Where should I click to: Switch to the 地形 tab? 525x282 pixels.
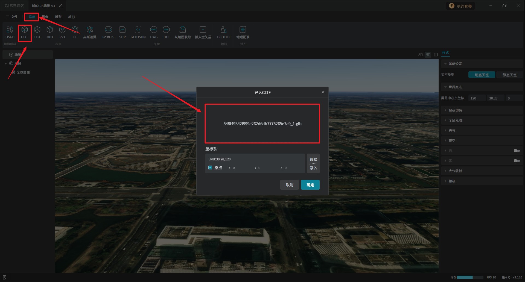click(x=71, y=17)
